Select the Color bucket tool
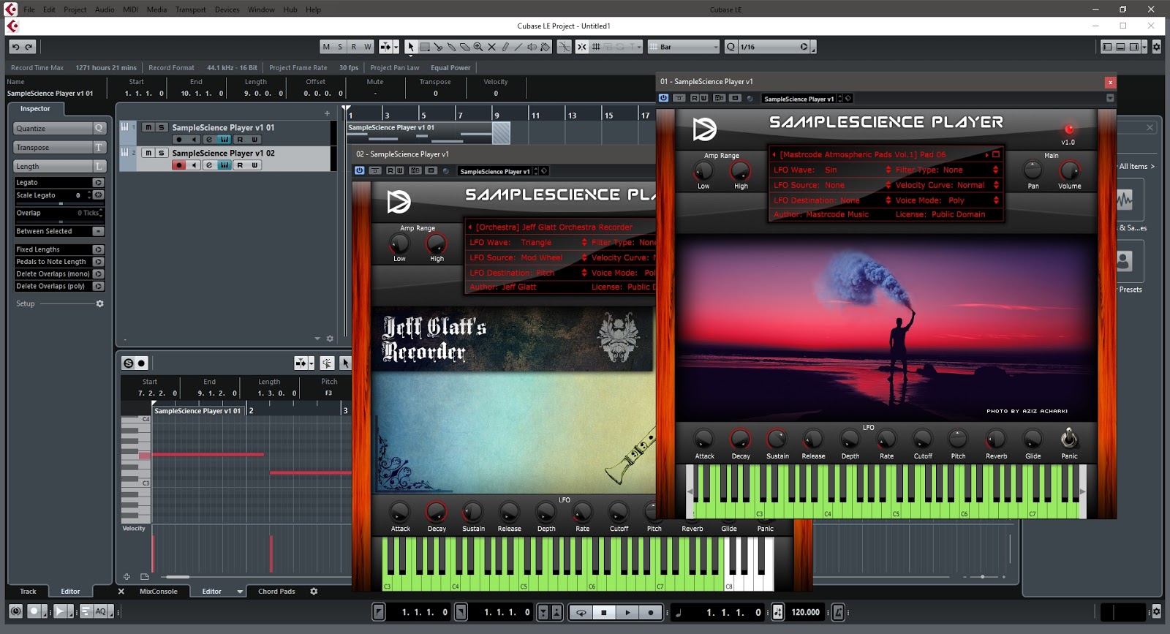1170x634 pixels. pyautogui.click(x=545, y=47)
